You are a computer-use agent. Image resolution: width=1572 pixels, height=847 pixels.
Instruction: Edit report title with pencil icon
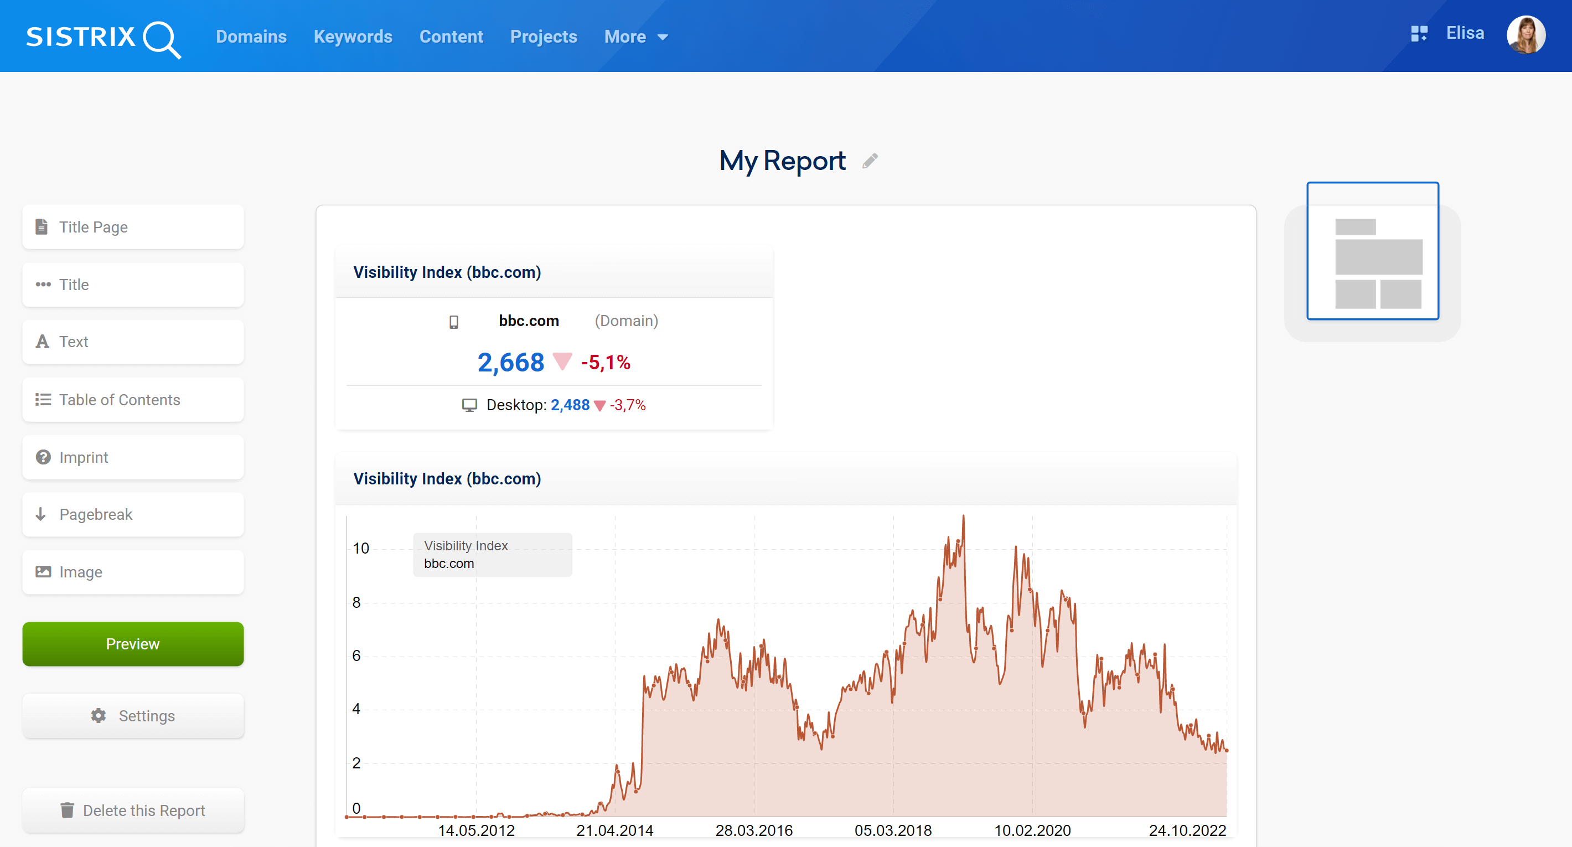point(870,161)
